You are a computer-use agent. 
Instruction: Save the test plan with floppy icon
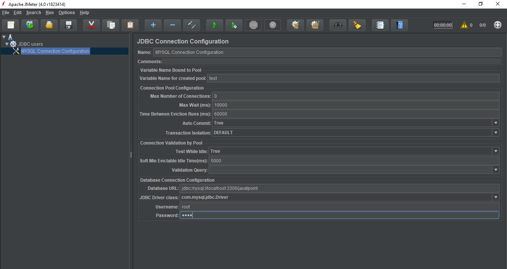[x=68, y=25]
